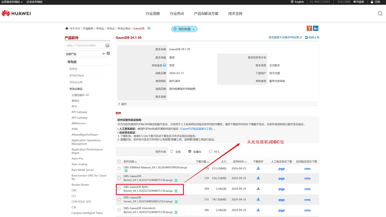Expand version details with 展开
Viewport: 386px width, 217px height.
point(122,104)
